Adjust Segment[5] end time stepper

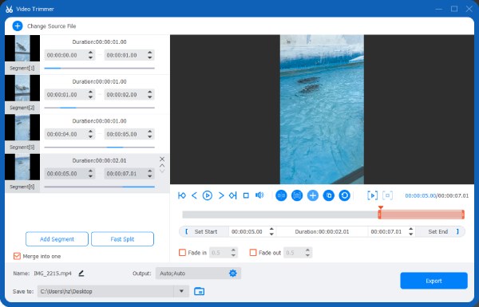coord(150,134)
